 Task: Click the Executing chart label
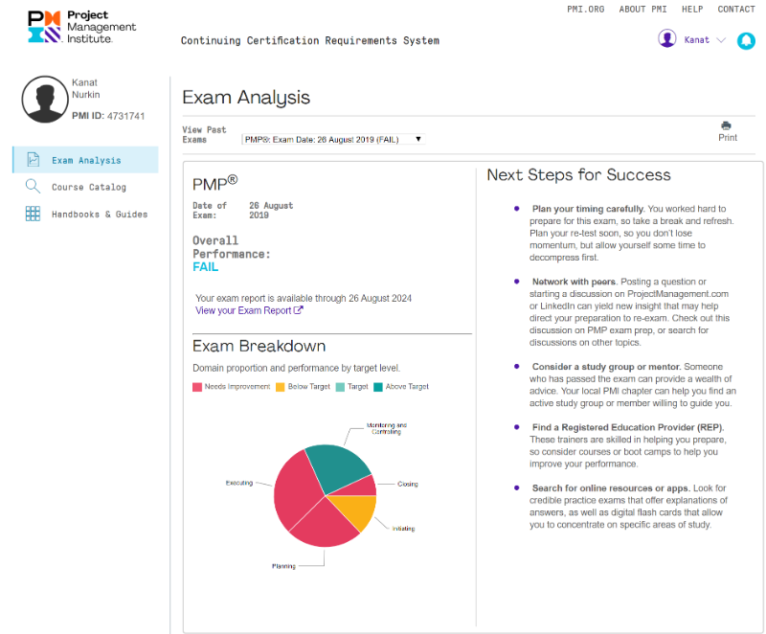tap(239, 483)
